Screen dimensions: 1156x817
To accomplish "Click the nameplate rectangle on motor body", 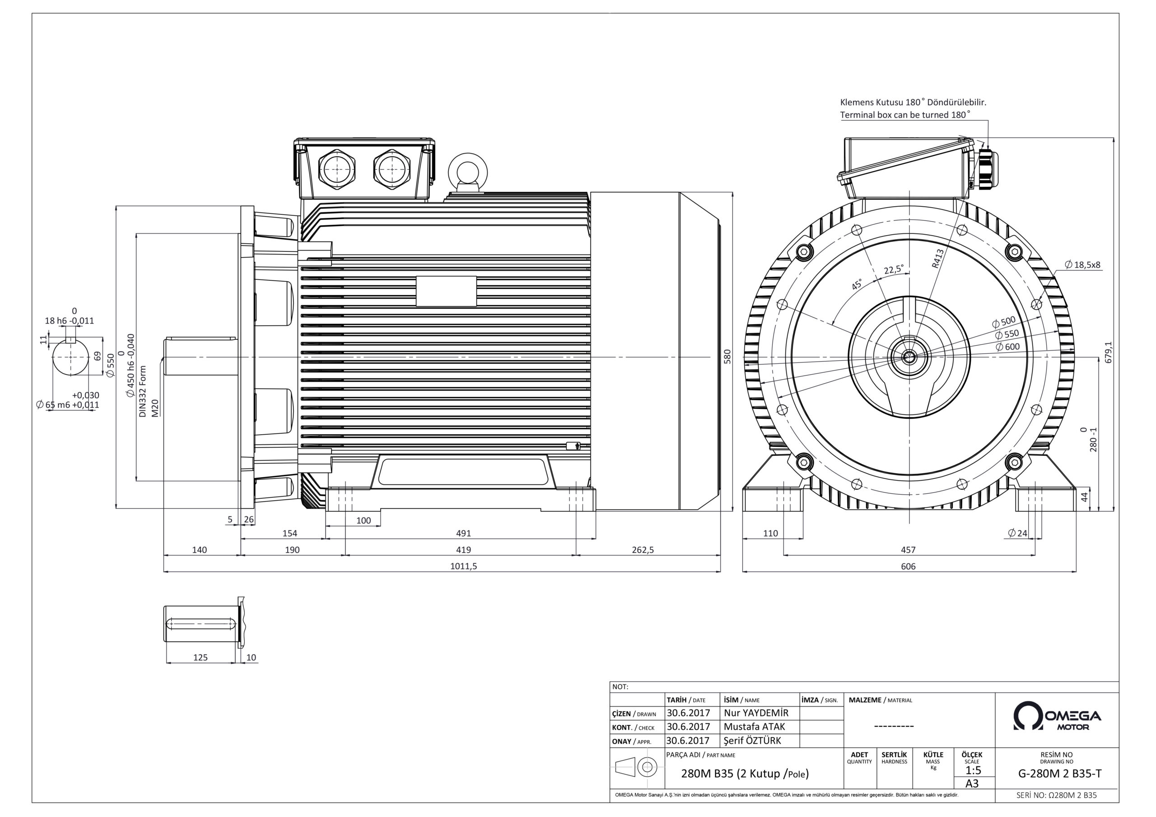I will click(x=446, y=291).
